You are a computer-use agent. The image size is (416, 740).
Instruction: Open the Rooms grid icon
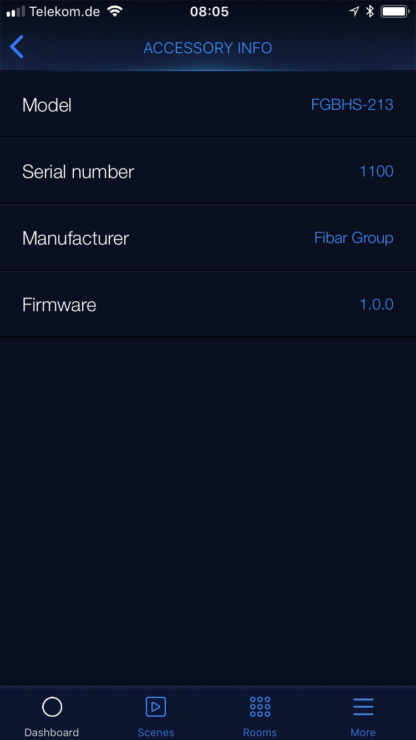(260, 707)
